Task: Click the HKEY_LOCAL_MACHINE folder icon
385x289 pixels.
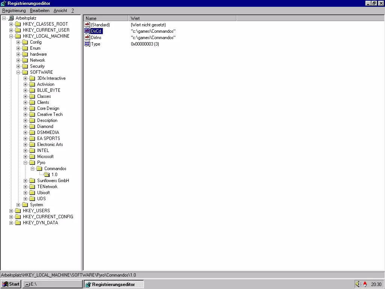Action: coord(18,36)
